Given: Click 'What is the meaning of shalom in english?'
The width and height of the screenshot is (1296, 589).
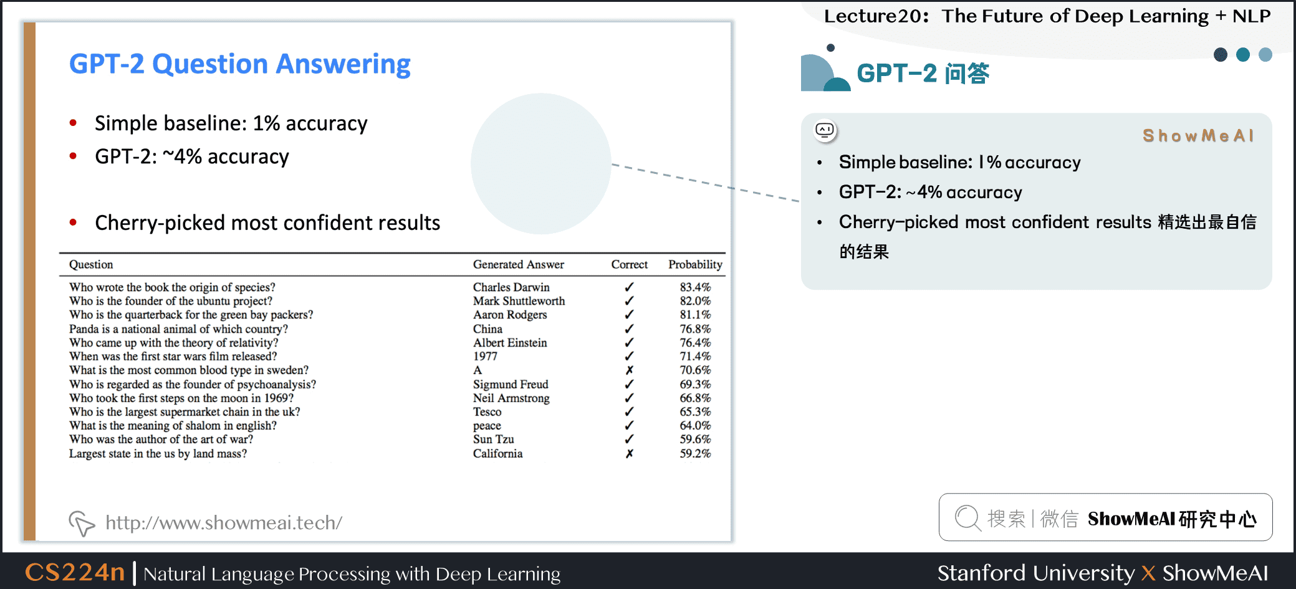Looking at the screenshot, I should [173, 426].
